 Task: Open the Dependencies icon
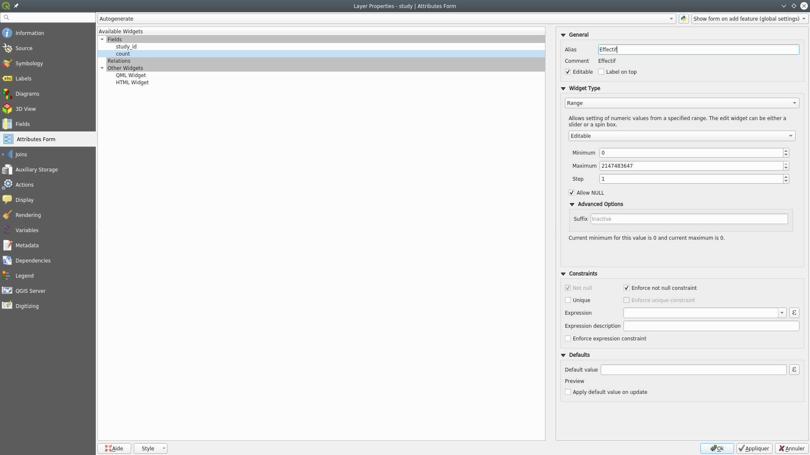click(x=7, y=260)
